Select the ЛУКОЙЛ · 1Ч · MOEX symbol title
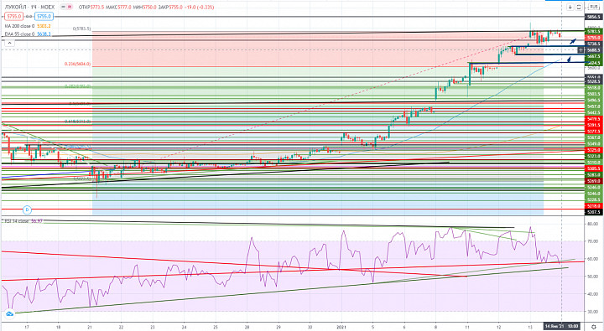Viewport: 604px width, 331px height. pos(29,7)
